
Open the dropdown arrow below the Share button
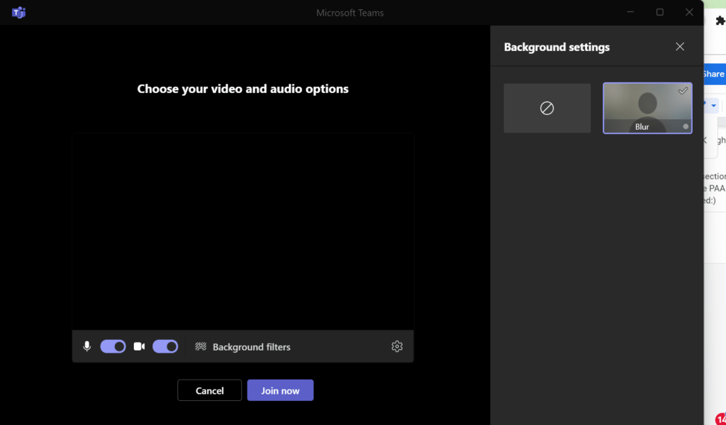[713, 104]
